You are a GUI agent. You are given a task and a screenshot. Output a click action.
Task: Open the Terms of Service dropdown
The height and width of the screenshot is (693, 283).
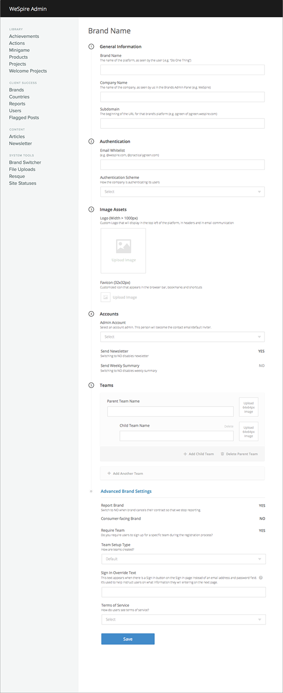pos(183,619)
